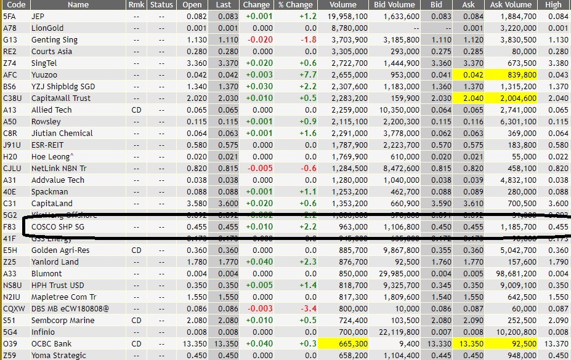Screen dimensions: 571x360
Task: Click stock code Z74
Action: click(9, 63)
